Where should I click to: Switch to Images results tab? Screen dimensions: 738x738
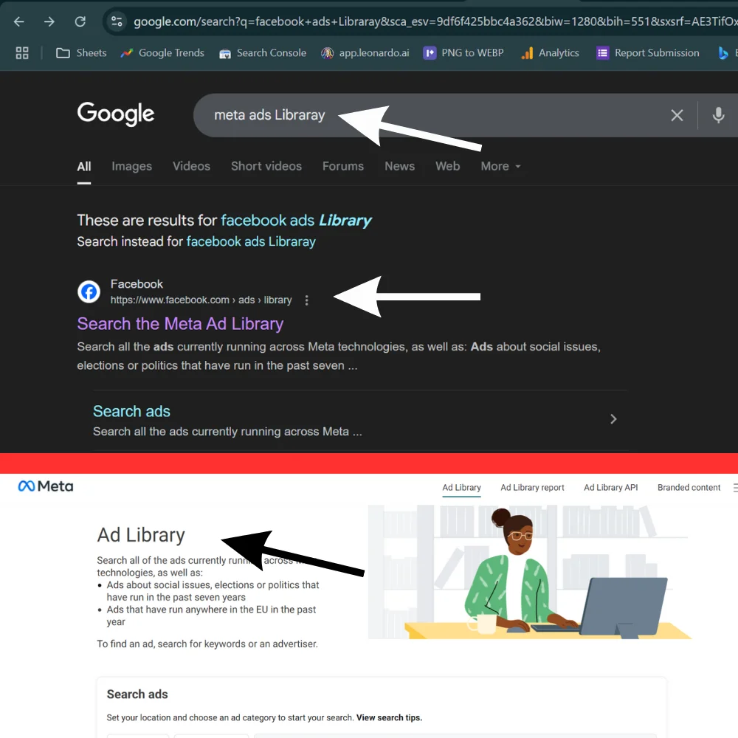click(132, 167)
